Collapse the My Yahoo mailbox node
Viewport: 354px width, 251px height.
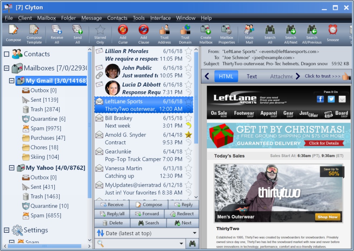tap(11, 168)
